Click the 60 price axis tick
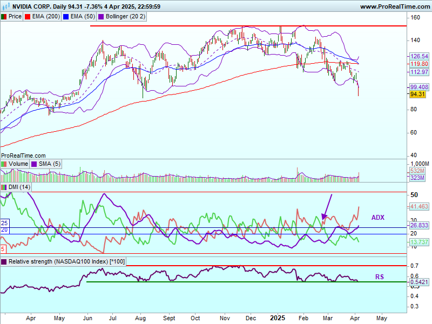The height and width of the screenshot is (324, 432). (414, 132)
